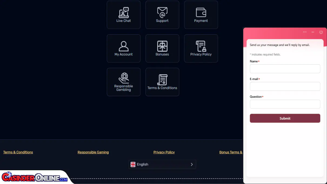Open chat widget options (three dots)
The height and width of the screenshot is (184, 327).
pos(305,32)
